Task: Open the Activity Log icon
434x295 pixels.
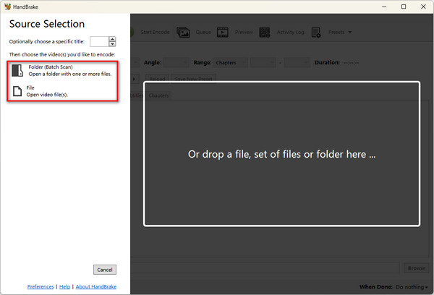Action: 265,32
